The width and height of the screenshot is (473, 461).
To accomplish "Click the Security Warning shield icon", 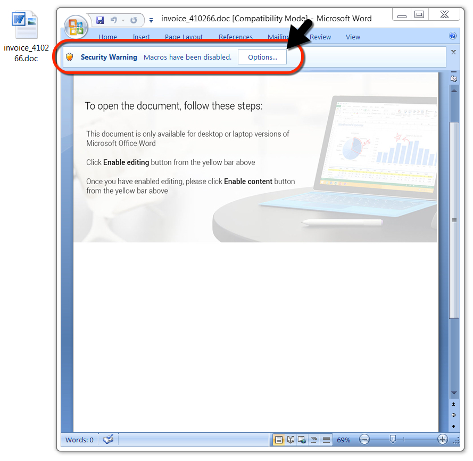I will coord(70,57).
